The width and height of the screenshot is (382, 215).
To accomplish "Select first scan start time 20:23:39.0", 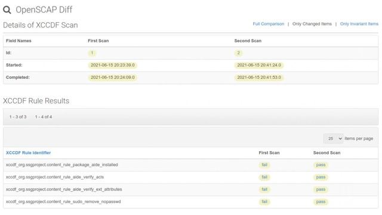I will 113,65.
